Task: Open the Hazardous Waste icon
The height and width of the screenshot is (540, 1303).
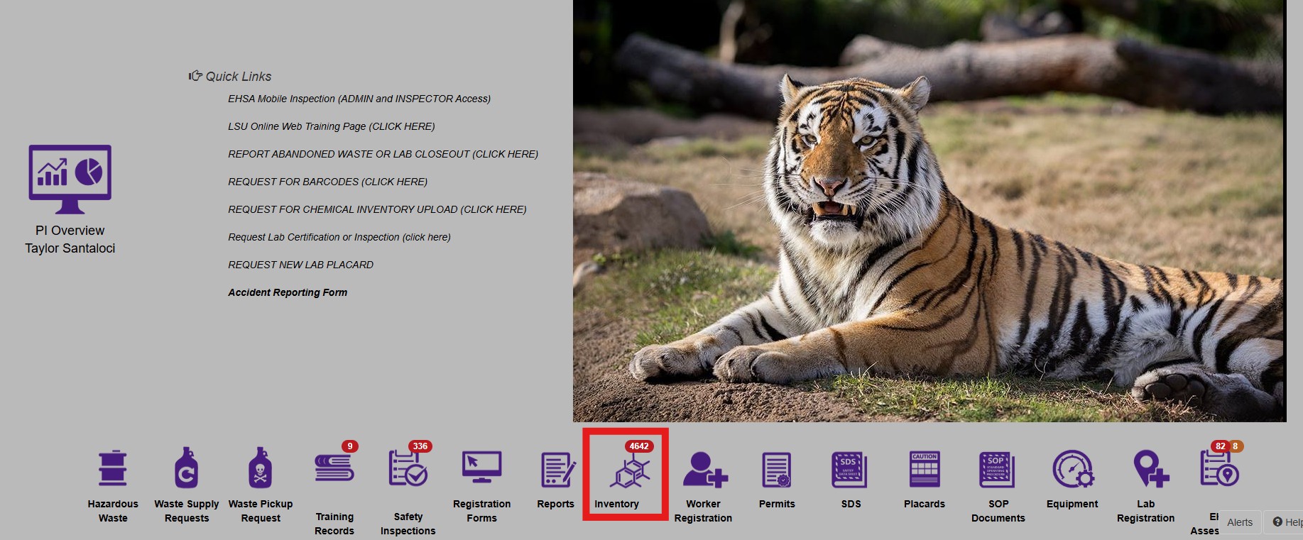Action: tap(113, 469)
